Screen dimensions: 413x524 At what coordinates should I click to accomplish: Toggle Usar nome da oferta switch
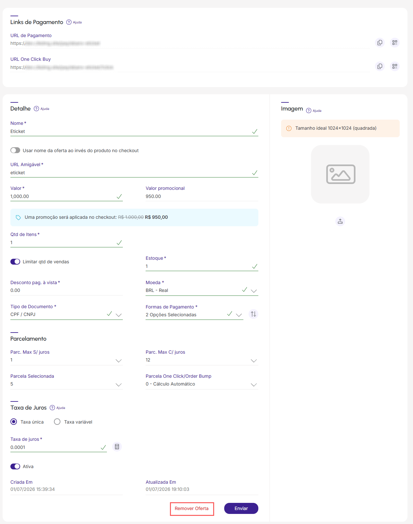pyautogui.click(x=15, y=150)
